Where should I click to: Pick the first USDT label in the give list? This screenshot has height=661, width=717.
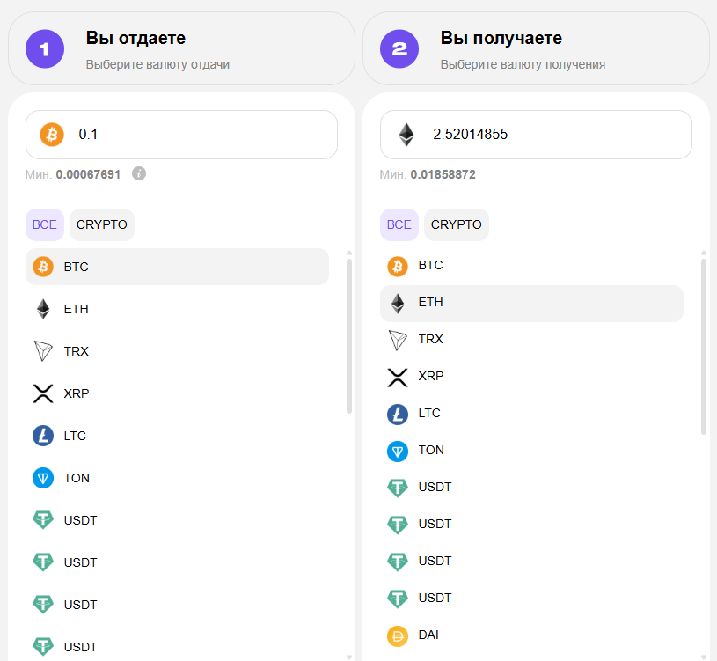tap(80, 520)
